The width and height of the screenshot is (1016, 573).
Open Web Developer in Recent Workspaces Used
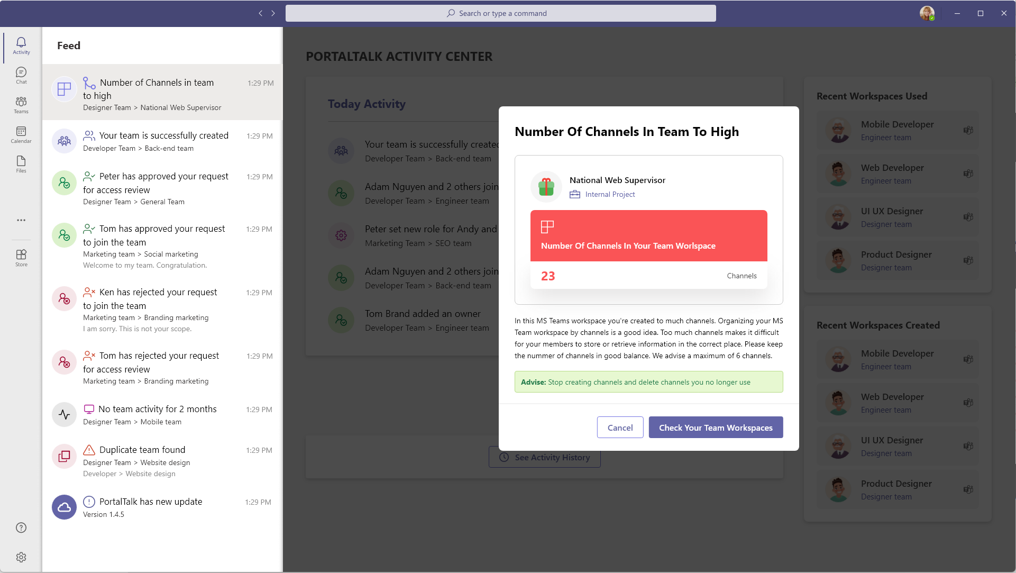[898, 174]
